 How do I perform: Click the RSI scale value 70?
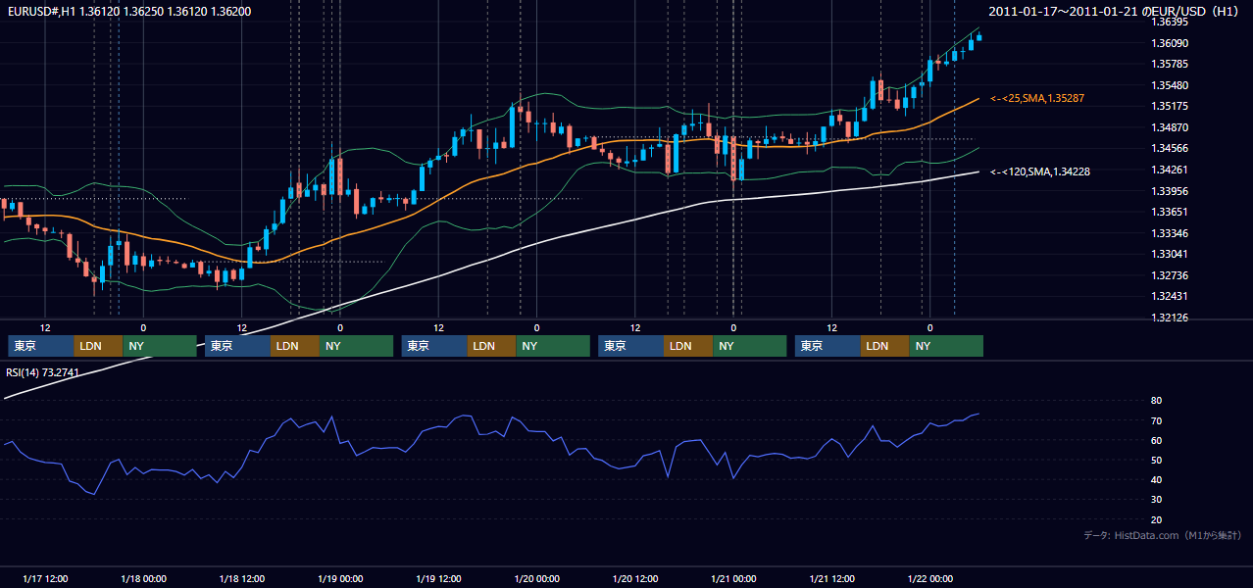click(1156, 420)
